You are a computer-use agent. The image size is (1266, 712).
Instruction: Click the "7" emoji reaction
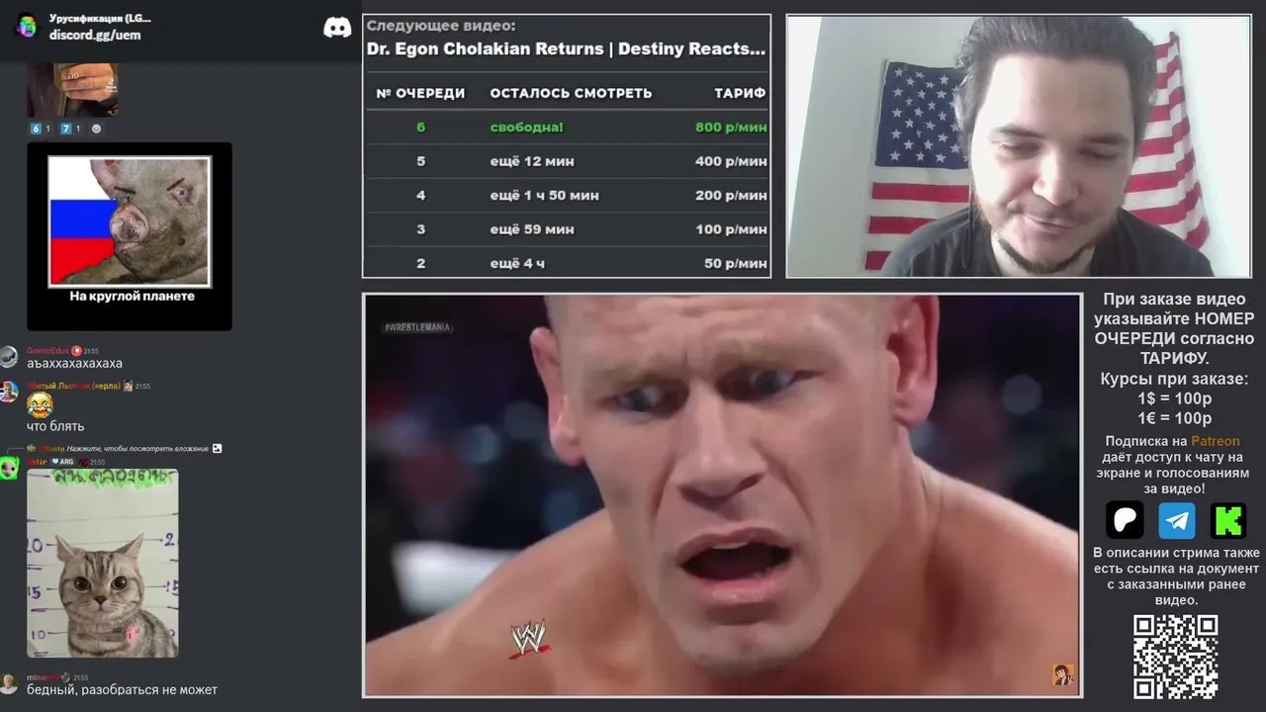(69, 129)
